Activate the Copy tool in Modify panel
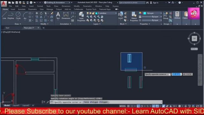204x115 pixels. (x=37, y=17)
